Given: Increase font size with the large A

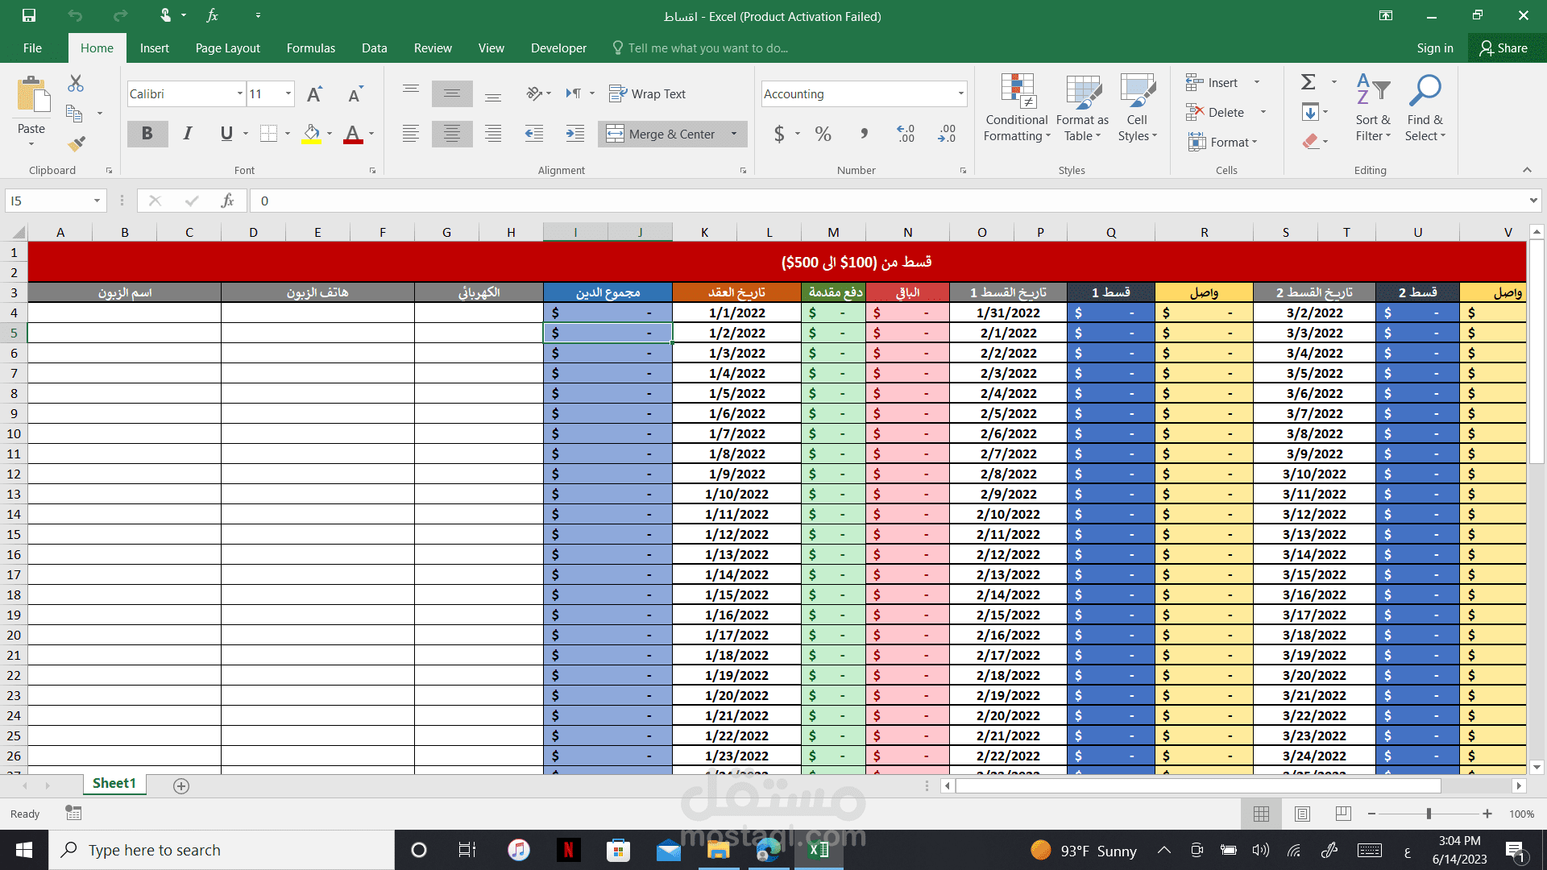Looking at the screenshot, I should tap(314, 94).
